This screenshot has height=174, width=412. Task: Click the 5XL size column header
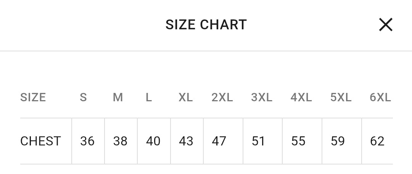[x=341, y=97]
